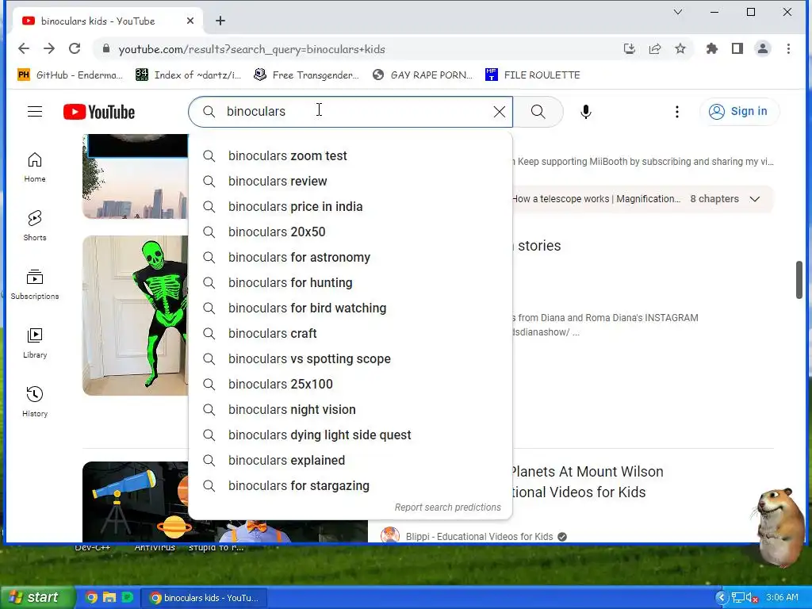Screen dimensions: 812x609
Task: Go forward with browser forward arrow
Action: [49, 48]
